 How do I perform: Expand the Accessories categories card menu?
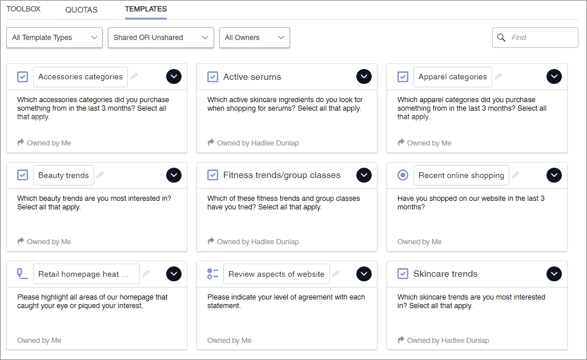tap(174, 76)
